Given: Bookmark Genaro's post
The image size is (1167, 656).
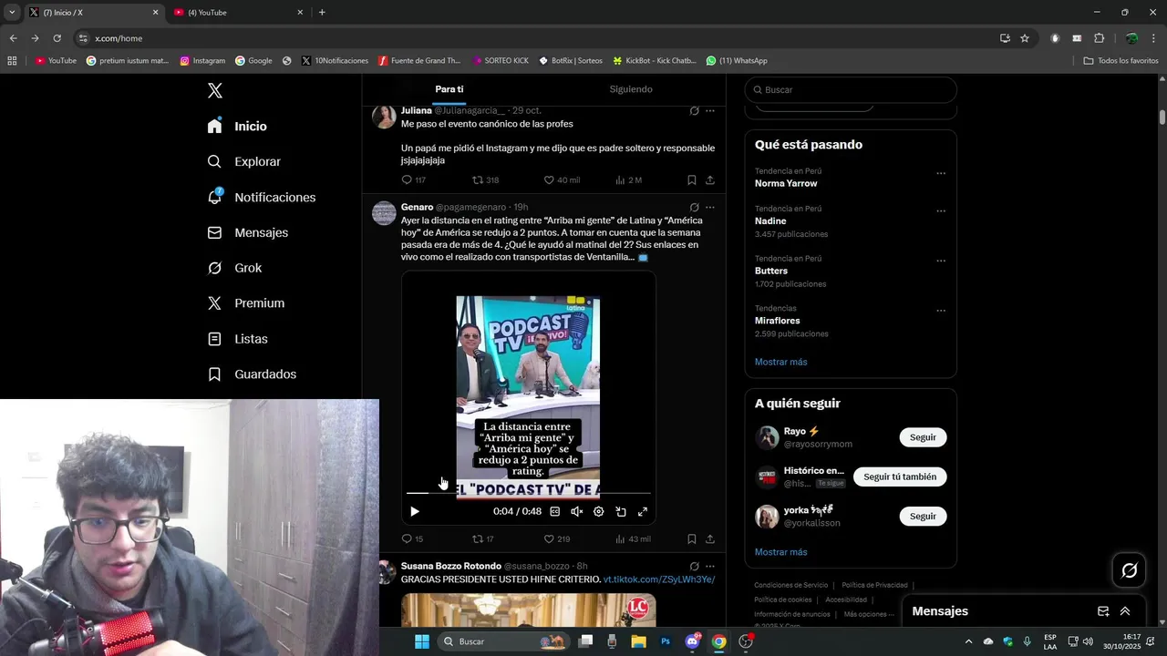Looking at the screenshot, I should pyautogui.click(x=692, y=539).
